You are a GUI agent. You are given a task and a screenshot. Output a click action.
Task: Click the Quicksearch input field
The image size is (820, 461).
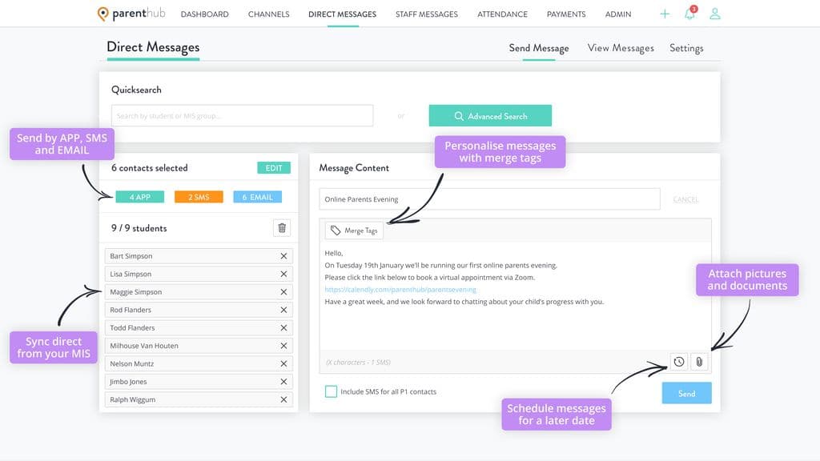(x=242, y=115)
